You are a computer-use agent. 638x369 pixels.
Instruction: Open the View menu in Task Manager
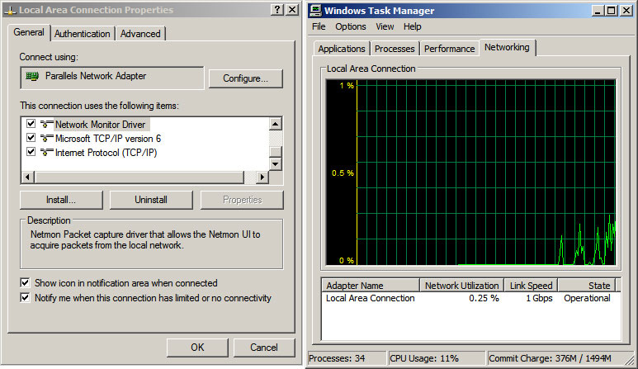[x=385, y=26]
